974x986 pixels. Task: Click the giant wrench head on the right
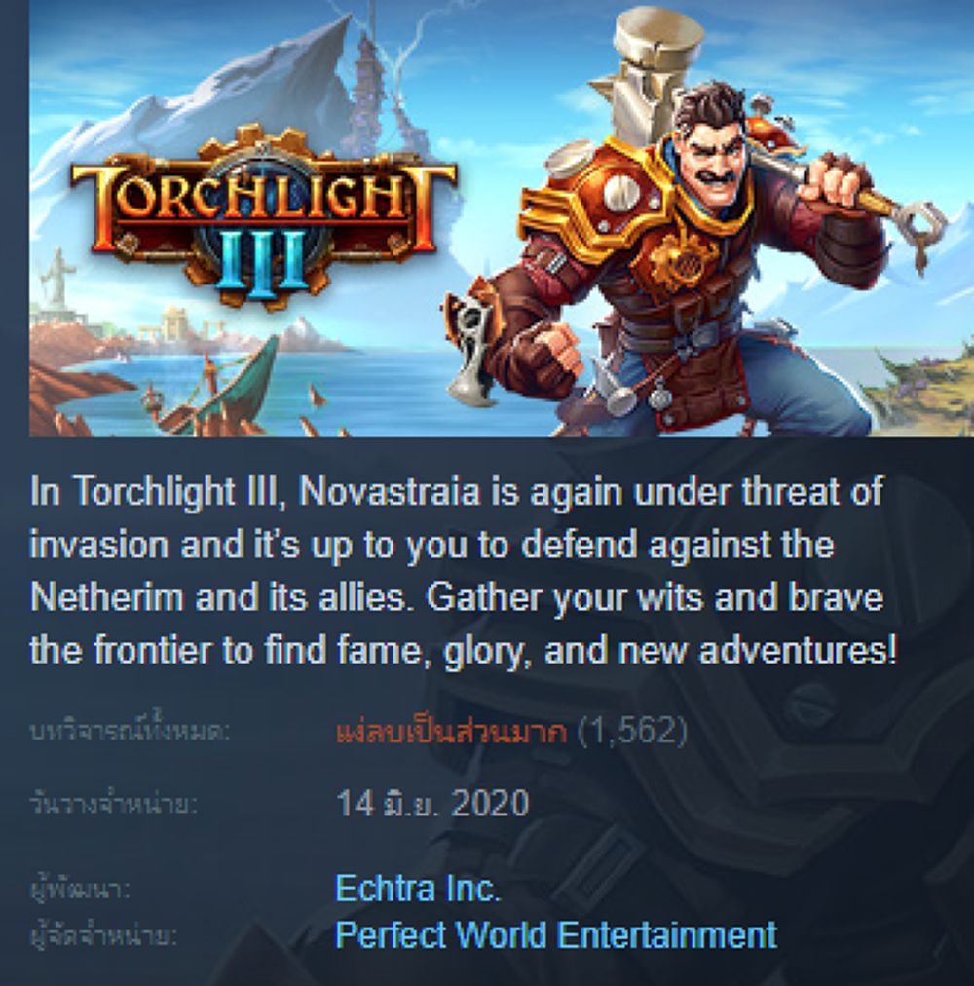click(x=918, y=228)
